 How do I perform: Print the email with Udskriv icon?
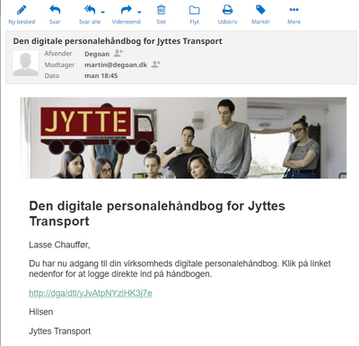point(227,15)
